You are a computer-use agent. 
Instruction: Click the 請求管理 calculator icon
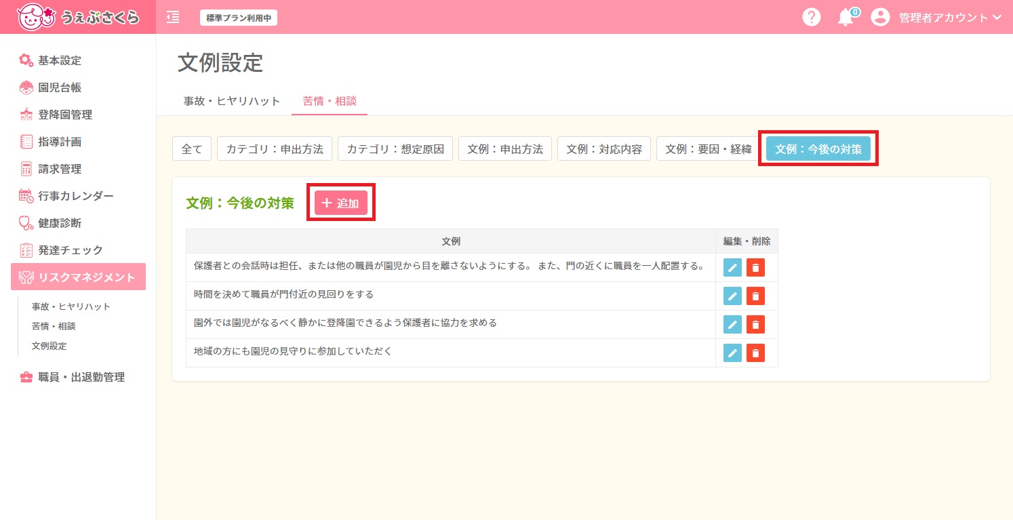tap(26, 169)
